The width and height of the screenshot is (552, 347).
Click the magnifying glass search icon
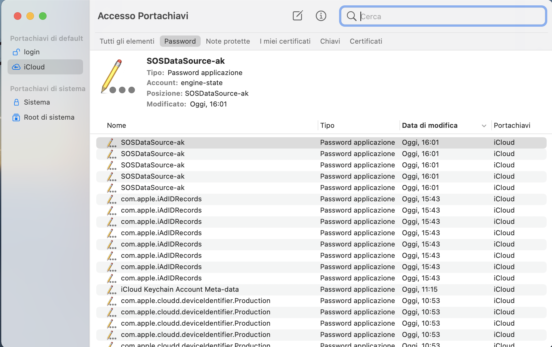[x=351, y=16]
